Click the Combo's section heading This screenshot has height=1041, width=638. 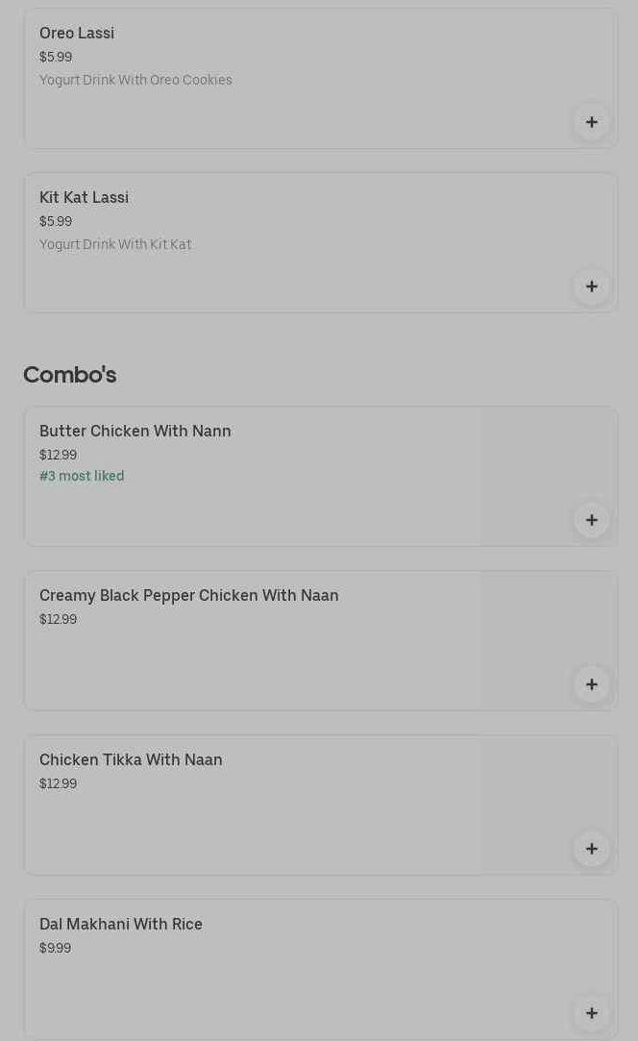pos(70,375)
